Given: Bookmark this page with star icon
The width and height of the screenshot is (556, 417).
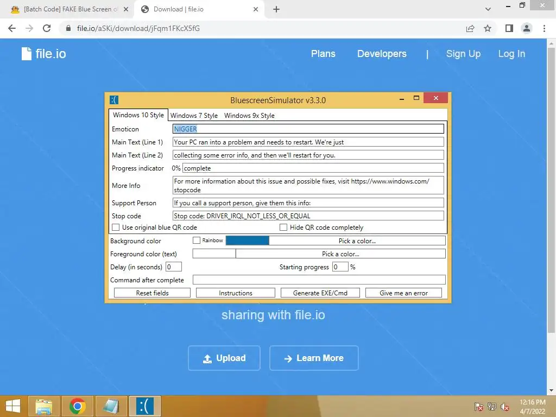Looking at the screenshot, I should click(x=488, y=28).
